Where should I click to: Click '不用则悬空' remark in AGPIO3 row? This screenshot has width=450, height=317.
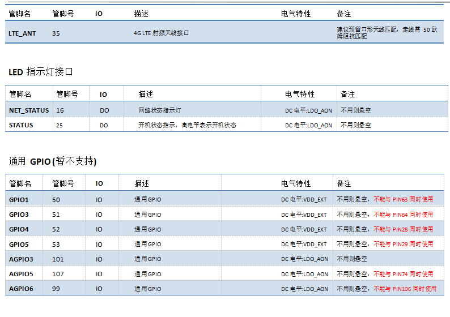click(x=352, y=259)
